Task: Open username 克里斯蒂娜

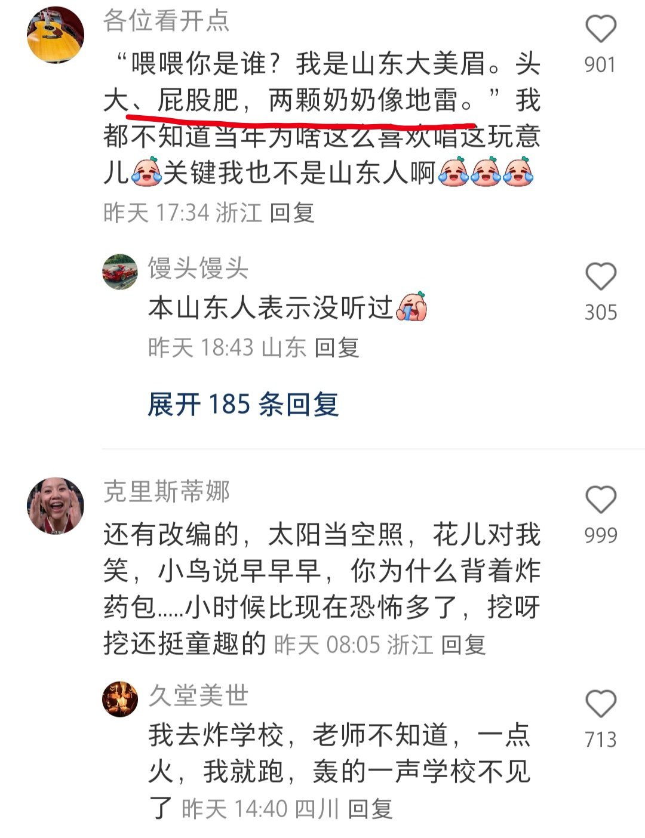Action: (166, 491)
